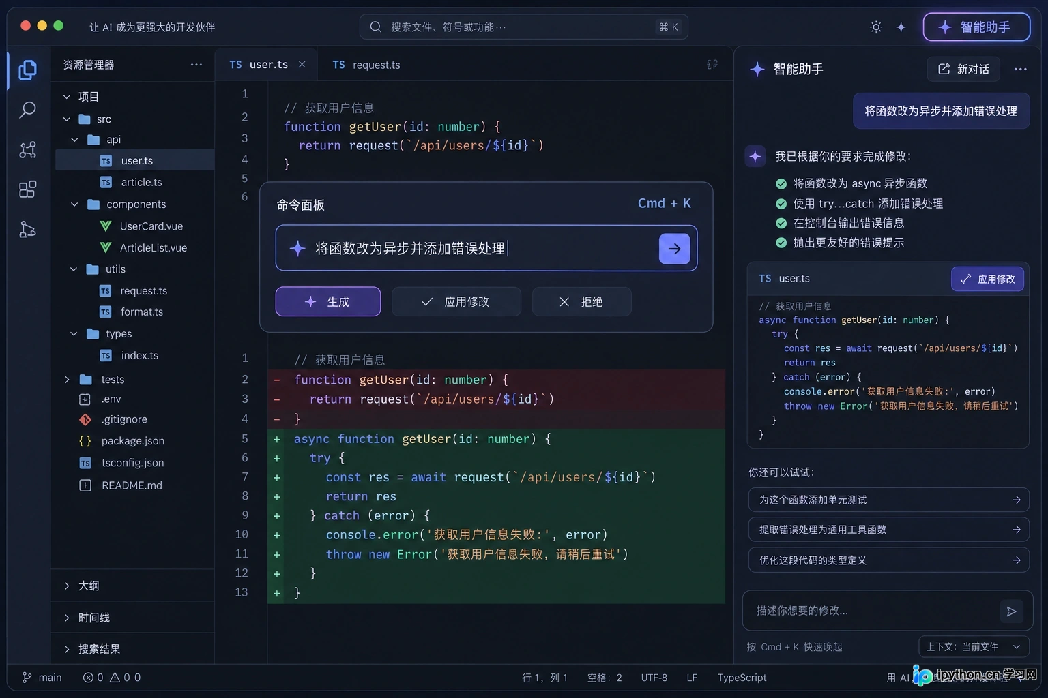1048x698 pixels.
Task: Open the 上下文: 当前文件 dropdown
Action: 974,647
